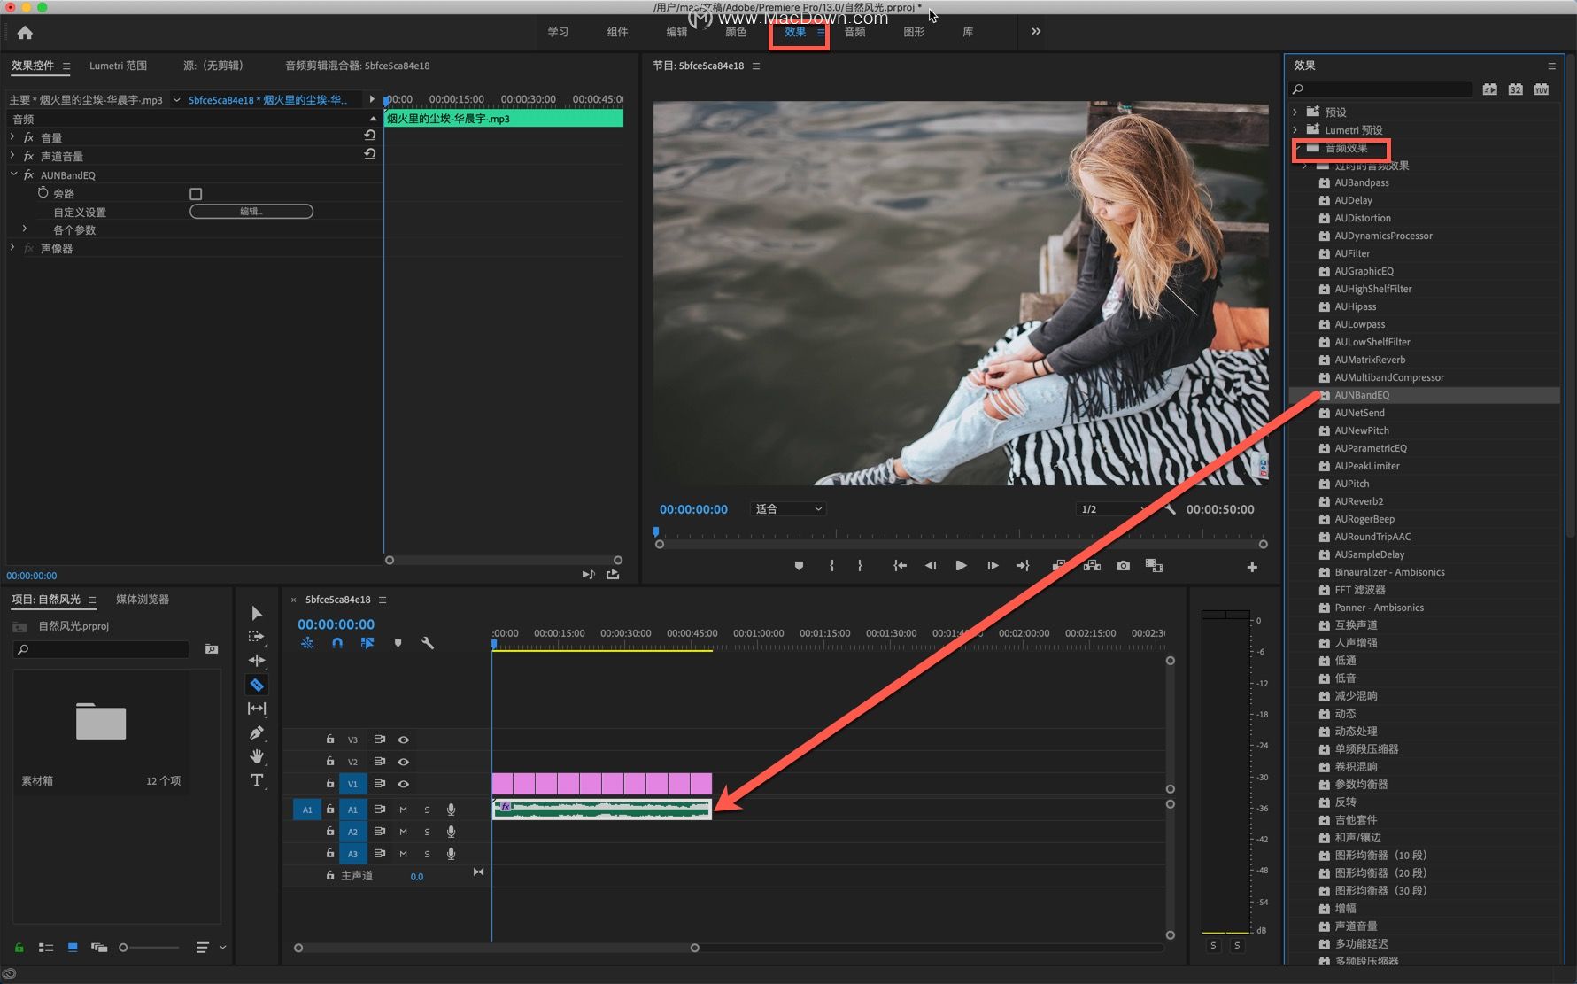Expand the 声道音量 effect properties
1577x984 pixels.
(12, 155)
